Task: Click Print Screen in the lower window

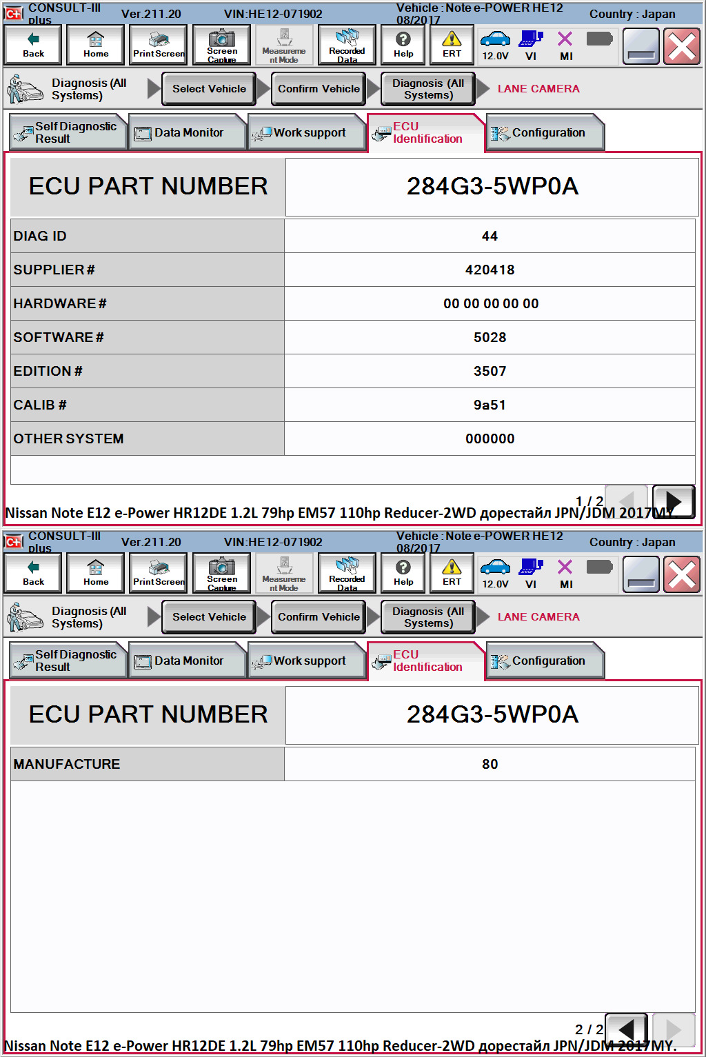Action: click(159, 573)
